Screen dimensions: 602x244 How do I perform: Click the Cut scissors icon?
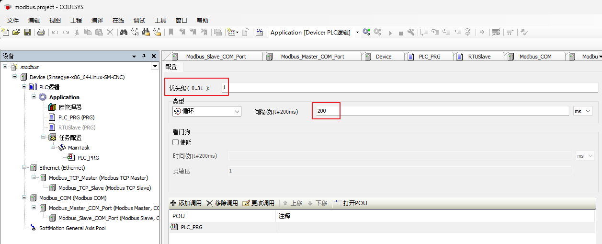[77, 32]
